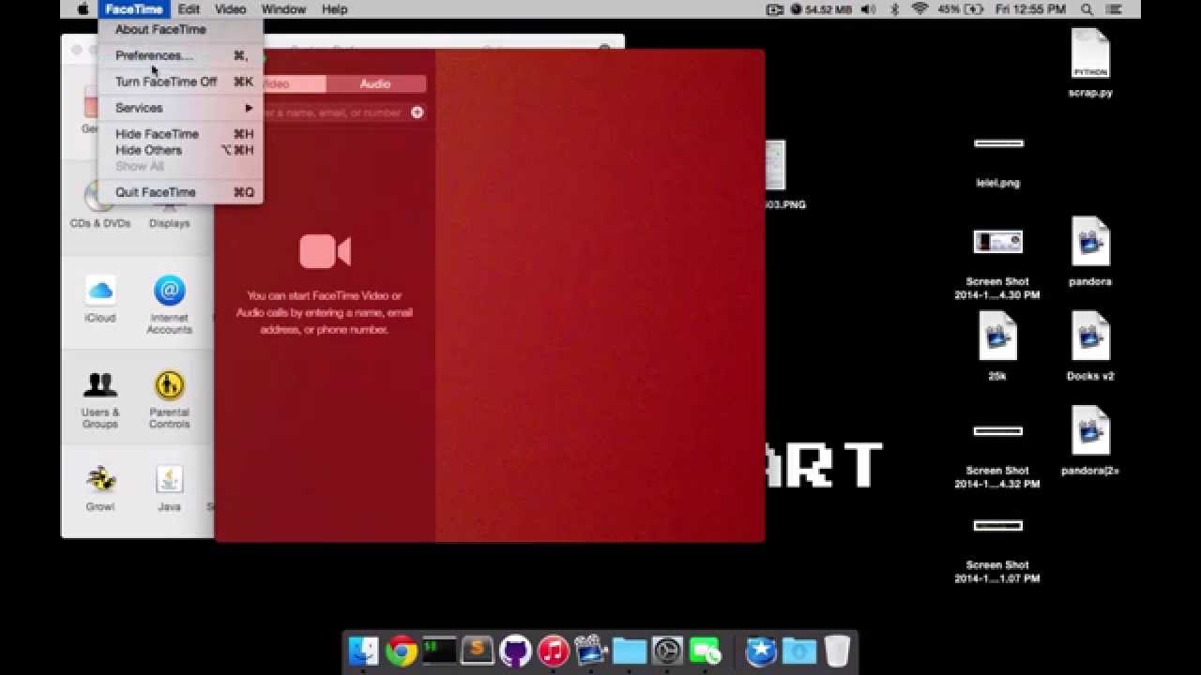Select scrap.py file on desktop
Image resolution: width=1201 pixels, height=675 pixels.
point(1090,64)
